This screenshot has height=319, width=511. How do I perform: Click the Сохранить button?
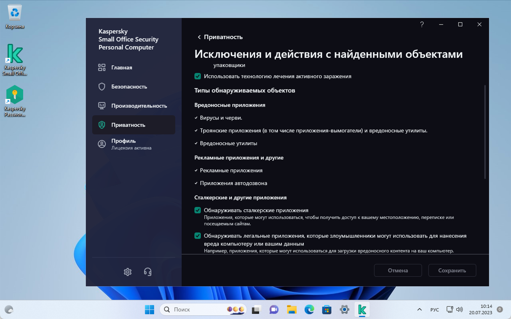(452, 270)
